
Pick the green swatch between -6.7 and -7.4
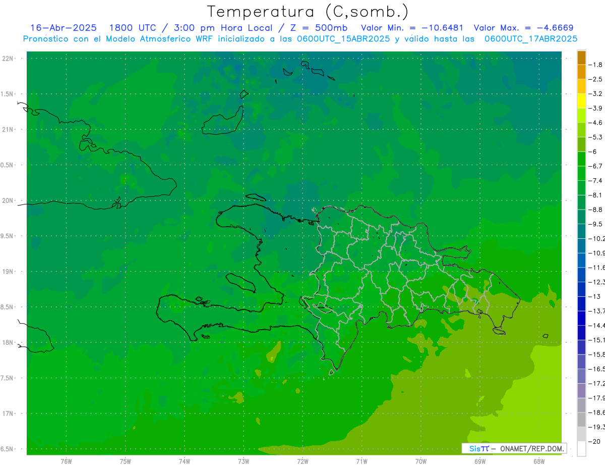coord(581,173)
